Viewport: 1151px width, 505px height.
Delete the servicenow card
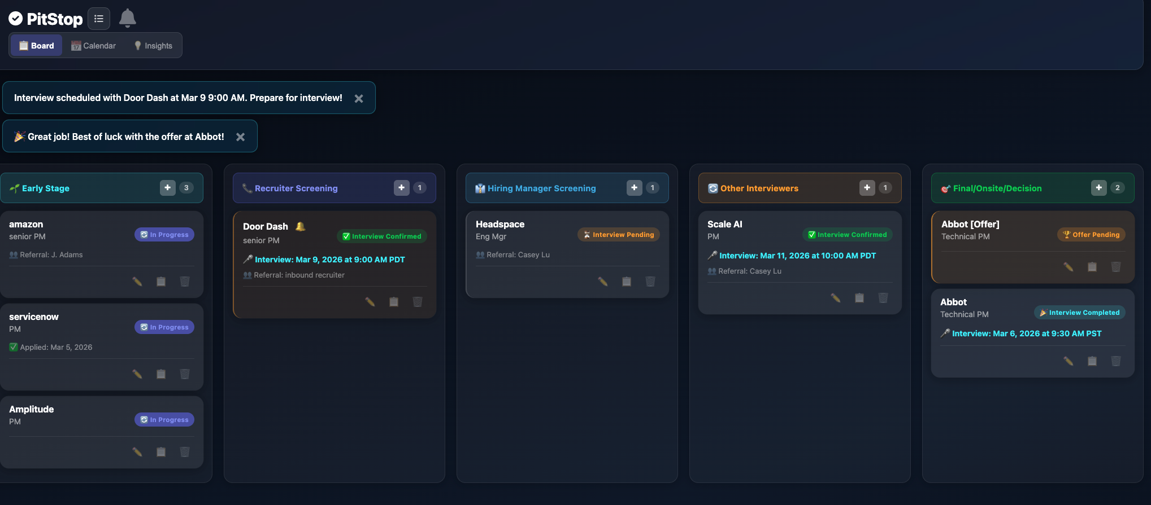click(185, 374)
